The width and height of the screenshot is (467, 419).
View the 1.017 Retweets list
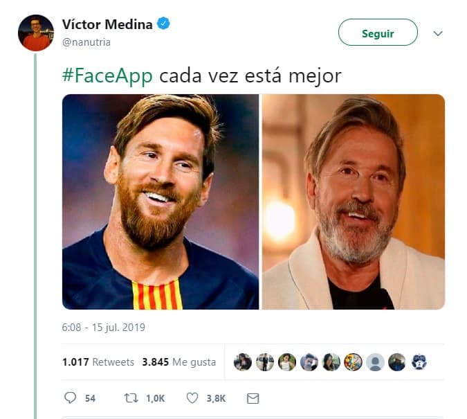[x=98, y=362]
